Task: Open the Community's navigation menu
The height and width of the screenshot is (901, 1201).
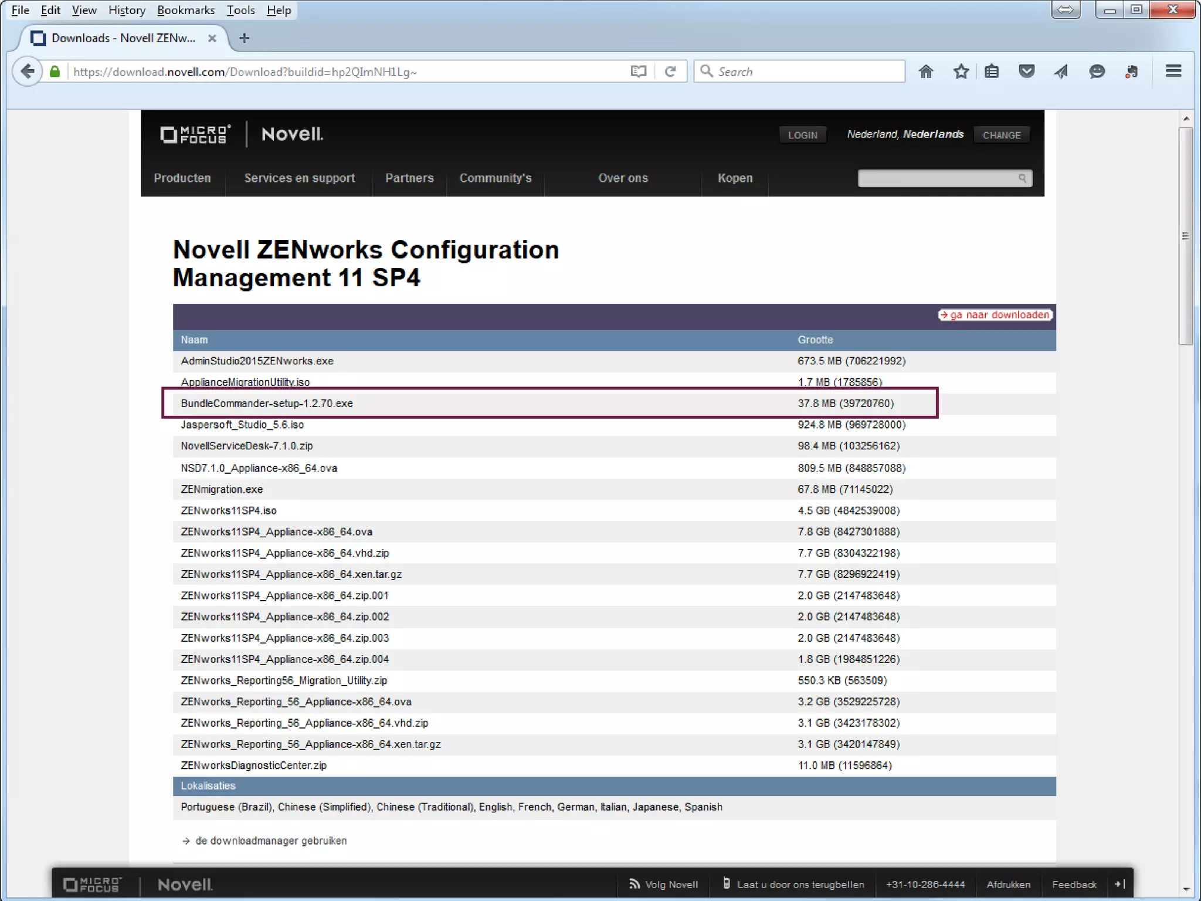Action: click(496, 178)
